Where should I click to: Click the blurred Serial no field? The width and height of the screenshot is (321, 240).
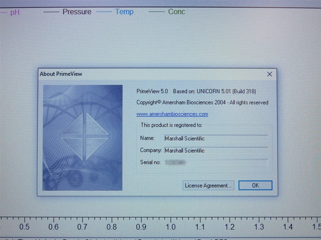click(x=216, y=163)
